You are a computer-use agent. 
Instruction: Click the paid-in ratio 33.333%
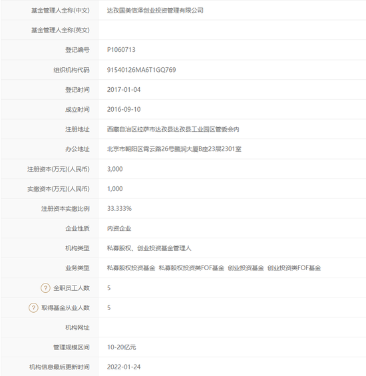119,208
